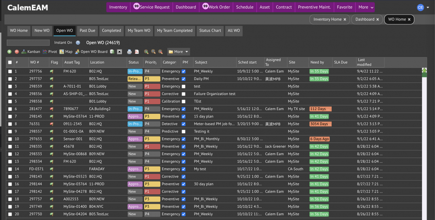435x220 pixels.
Task: Click the green plus add record icon
Action: [10, 52]
